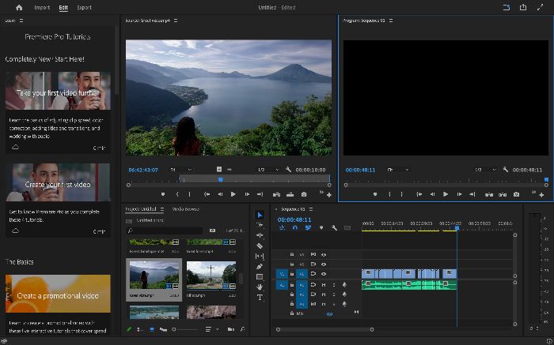Screen dimensions: 554x345
Task: Toggle insert sequences as nests icon
Action: click(282, 228)
